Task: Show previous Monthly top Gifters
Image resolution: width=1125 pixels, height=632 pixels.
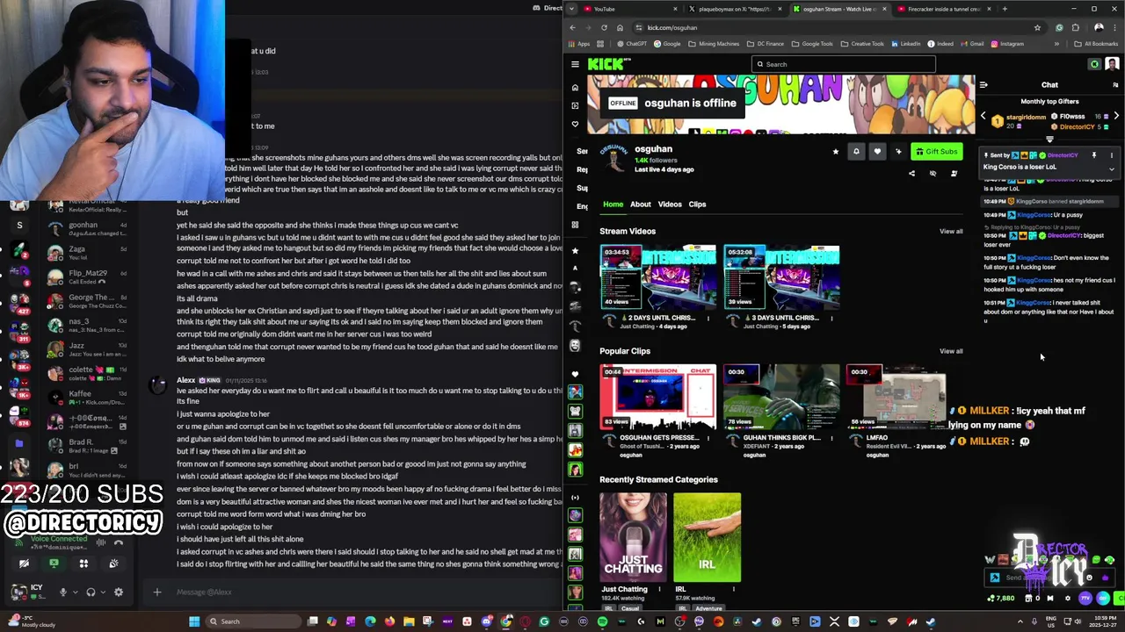Action: point(983,116)
